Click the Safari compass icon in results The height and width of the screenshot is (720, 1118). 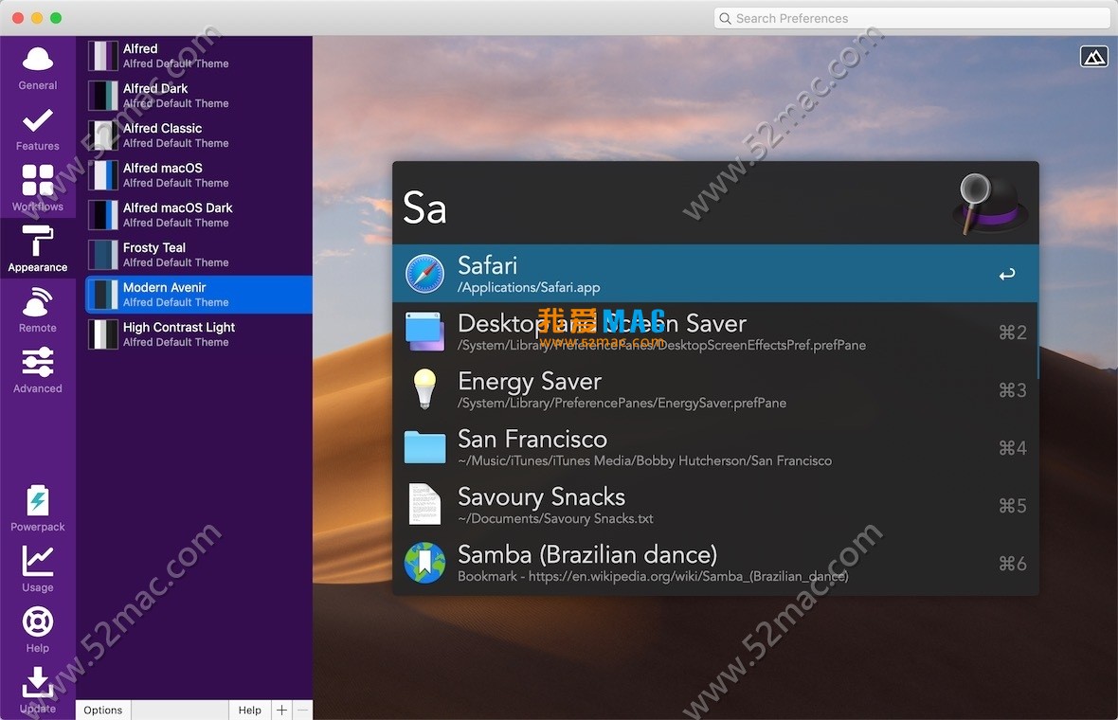pyautogui.click(x=425, y=274)
